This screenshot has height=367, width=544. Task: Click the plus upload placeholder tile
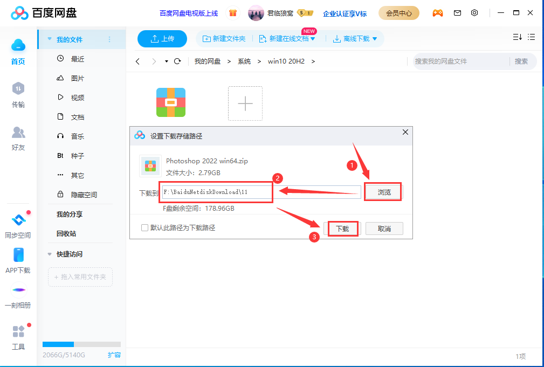245,103
